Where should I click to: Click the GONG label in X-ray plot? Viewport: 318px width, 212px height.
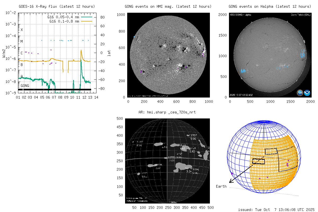click(25, 86)
